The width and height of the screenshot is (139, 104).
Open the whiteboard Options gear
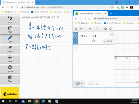[10, 69]
